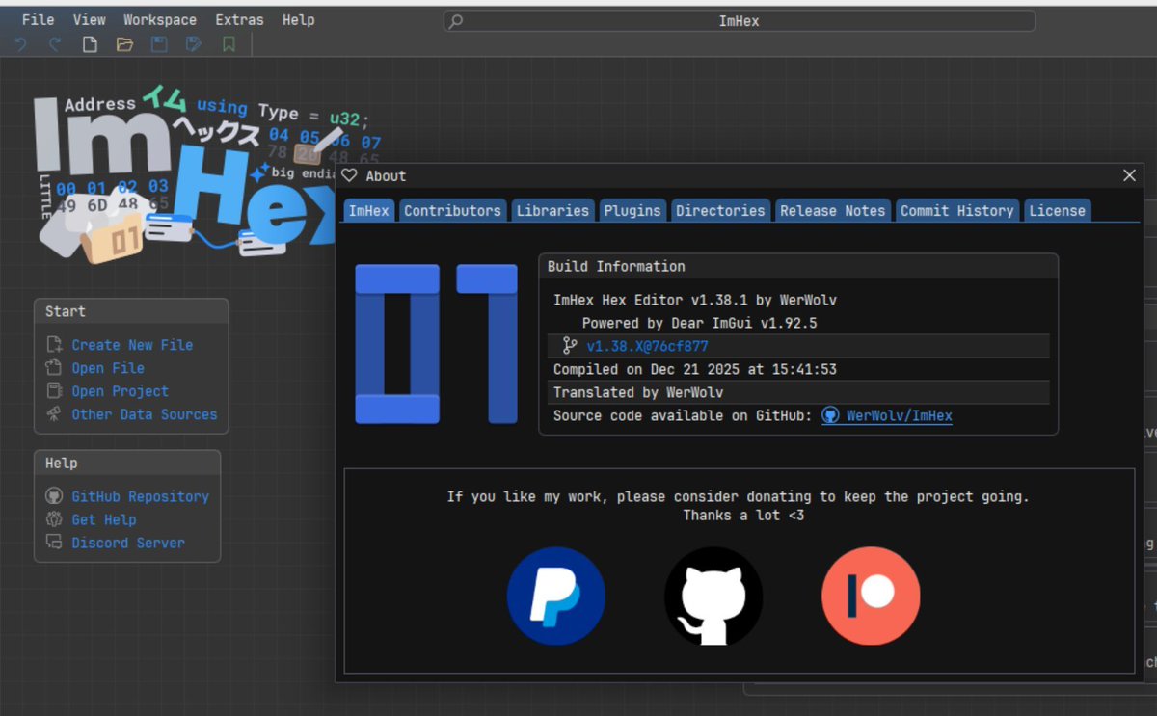Click the GitHub icon beside WerWolv/ImHex
The height and width of the screenshot is (716, 1157).
[830, 415]
